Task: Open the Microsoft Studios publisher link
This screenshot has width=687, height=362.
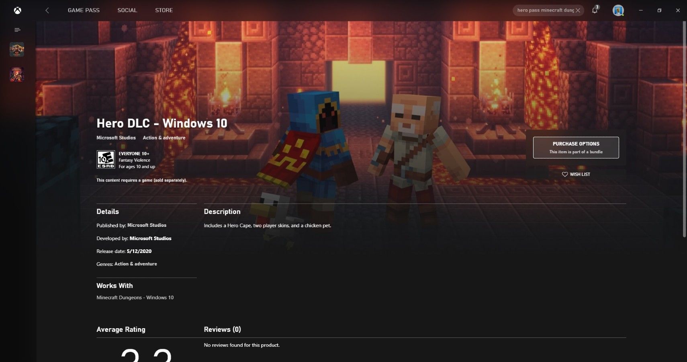Action: (147, 225)
